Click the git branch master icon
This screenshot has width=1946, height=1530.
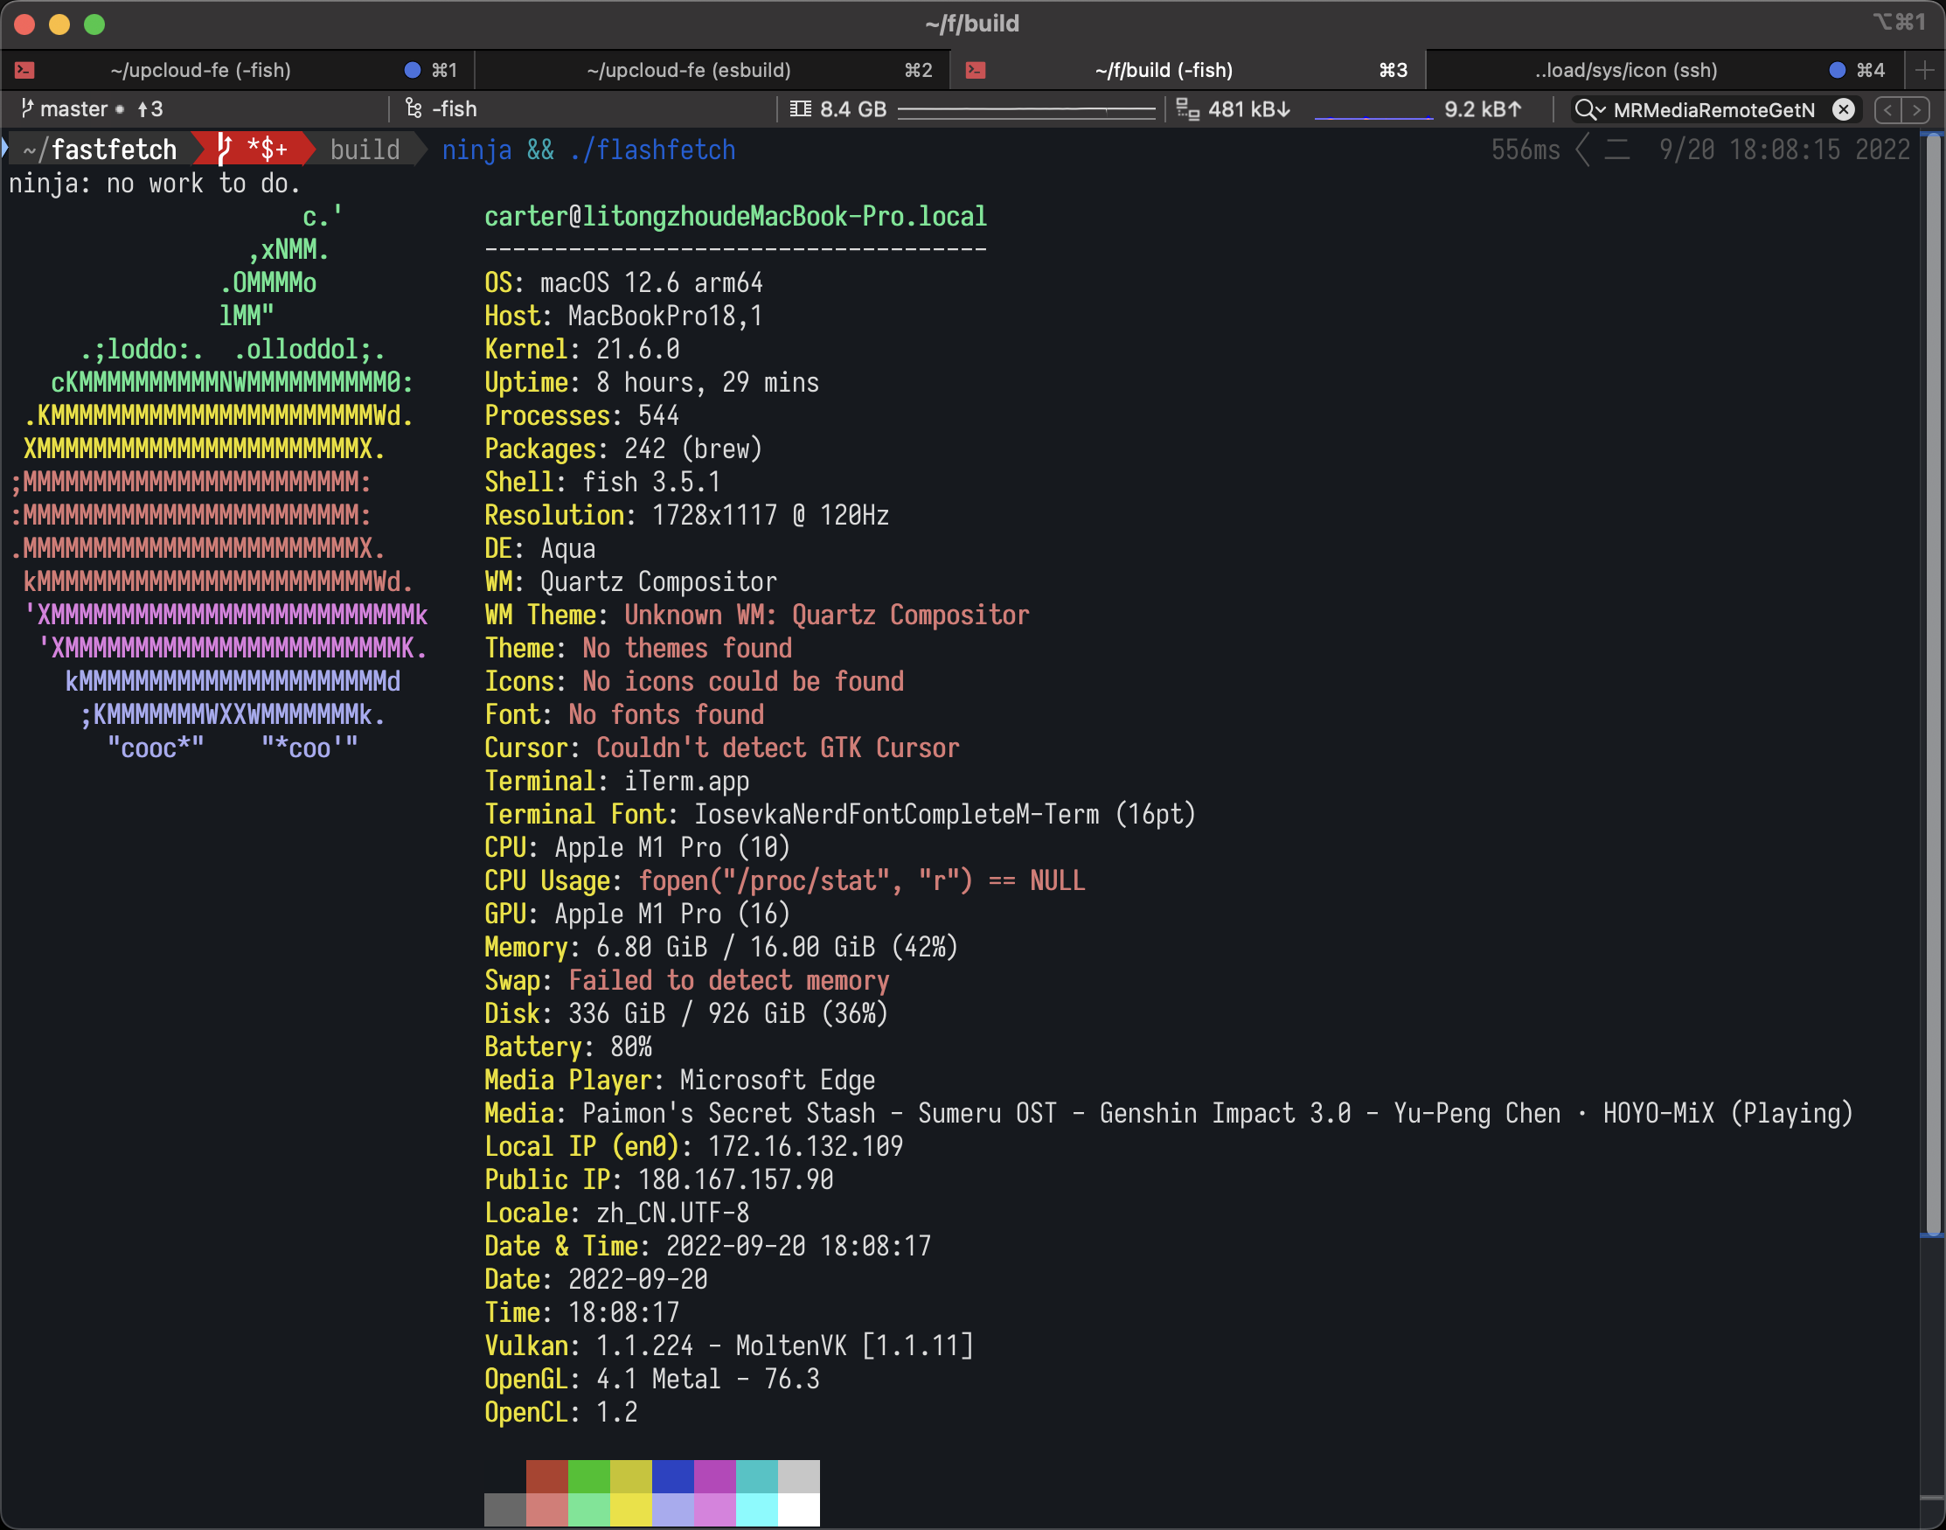coord(27,109)
